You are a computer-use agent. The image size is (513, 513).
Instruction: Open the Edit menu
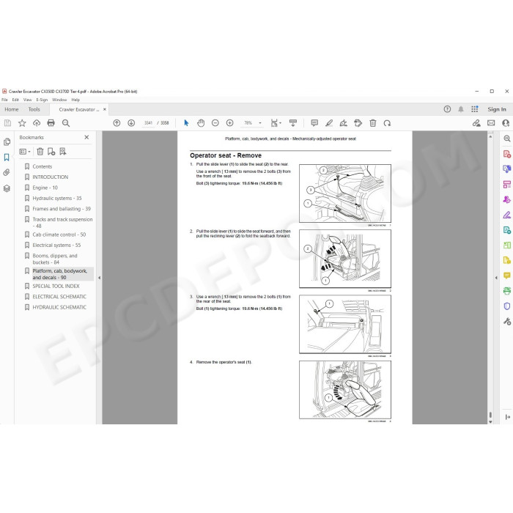[15, 100]
